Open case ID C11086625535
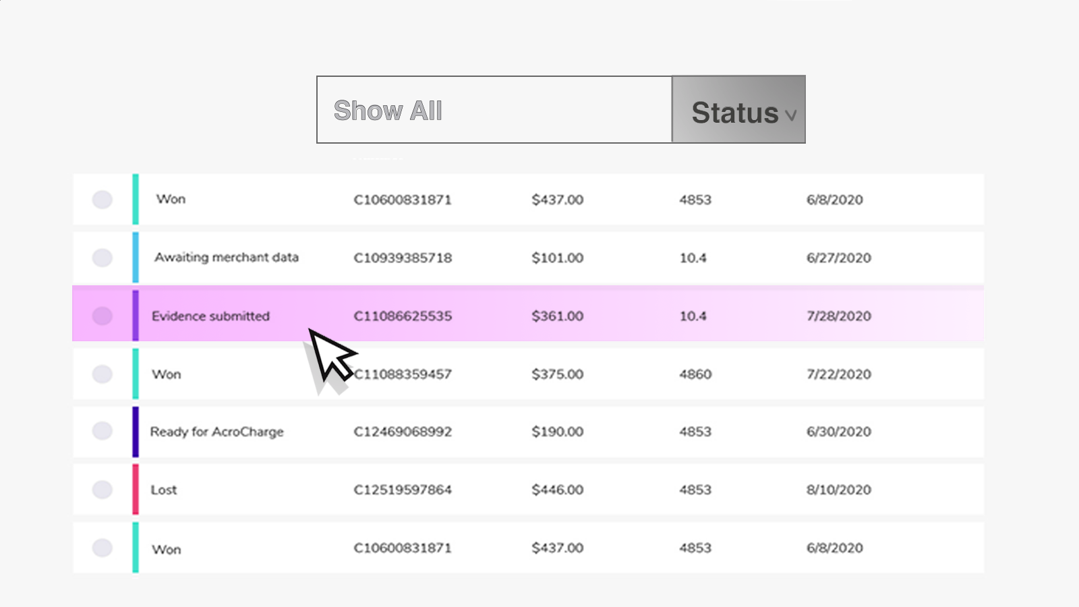The image size is (1079, 607). point(403,316)
